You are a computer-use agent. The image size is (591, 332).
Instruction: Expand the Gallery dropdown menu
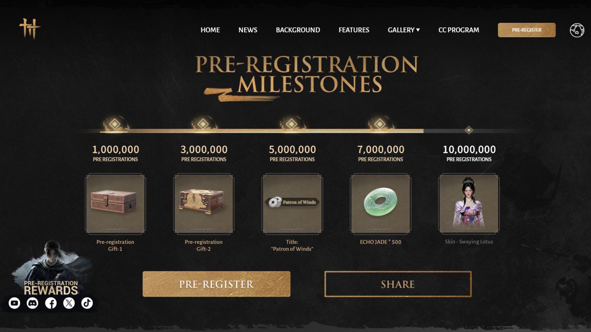tap(403, 30)
